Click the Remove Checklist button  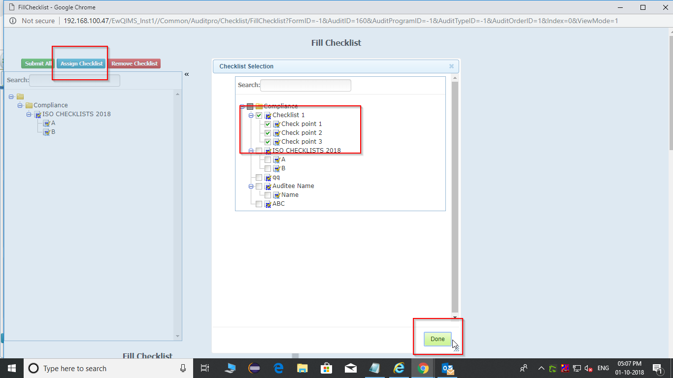135,63
